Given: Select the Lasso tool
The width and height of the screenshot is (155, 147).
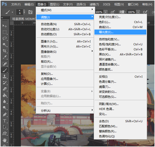Looking at the screenshot, I should (x=4, y=38).
